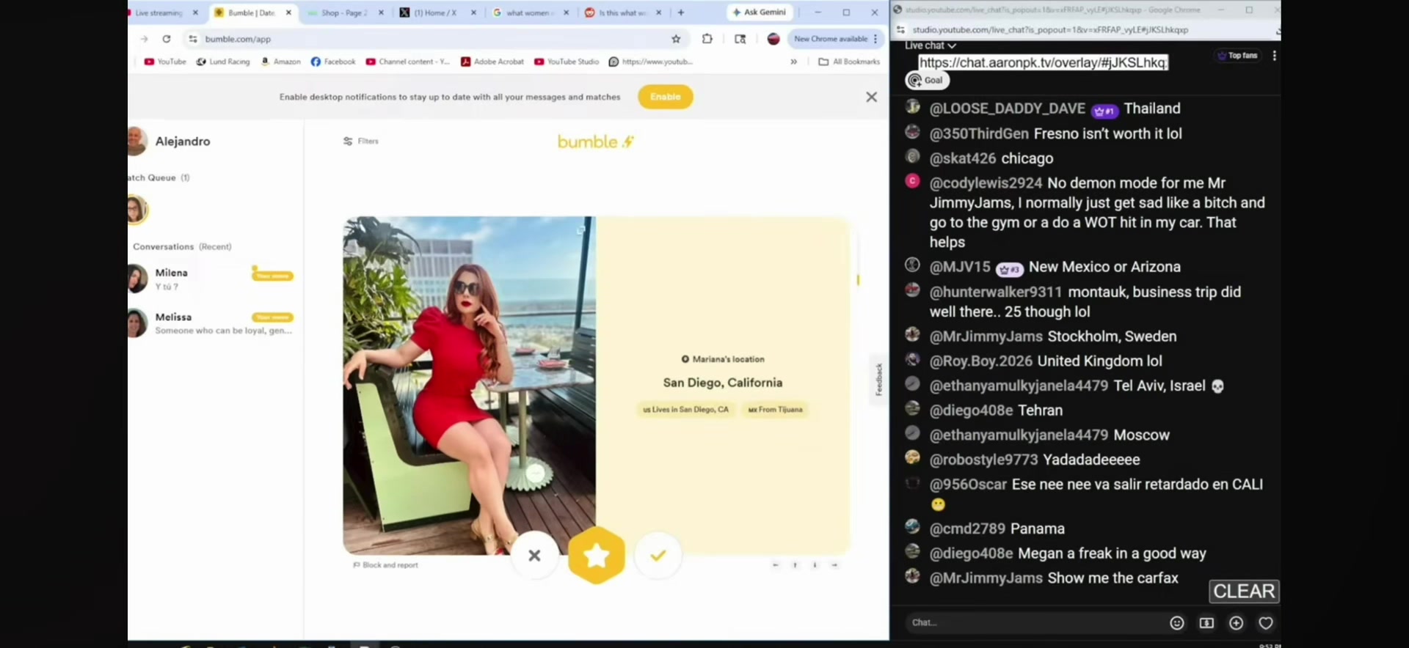The image size is (1409, 648).
Task: Select the Bumble | Date browser tab
Action: pos(252,12)
